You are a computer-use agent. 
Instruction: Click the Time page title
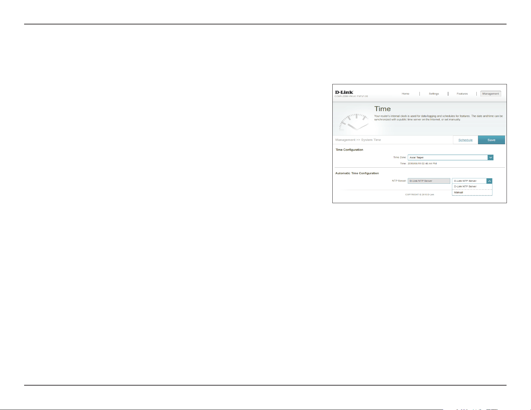coord(382,109)
